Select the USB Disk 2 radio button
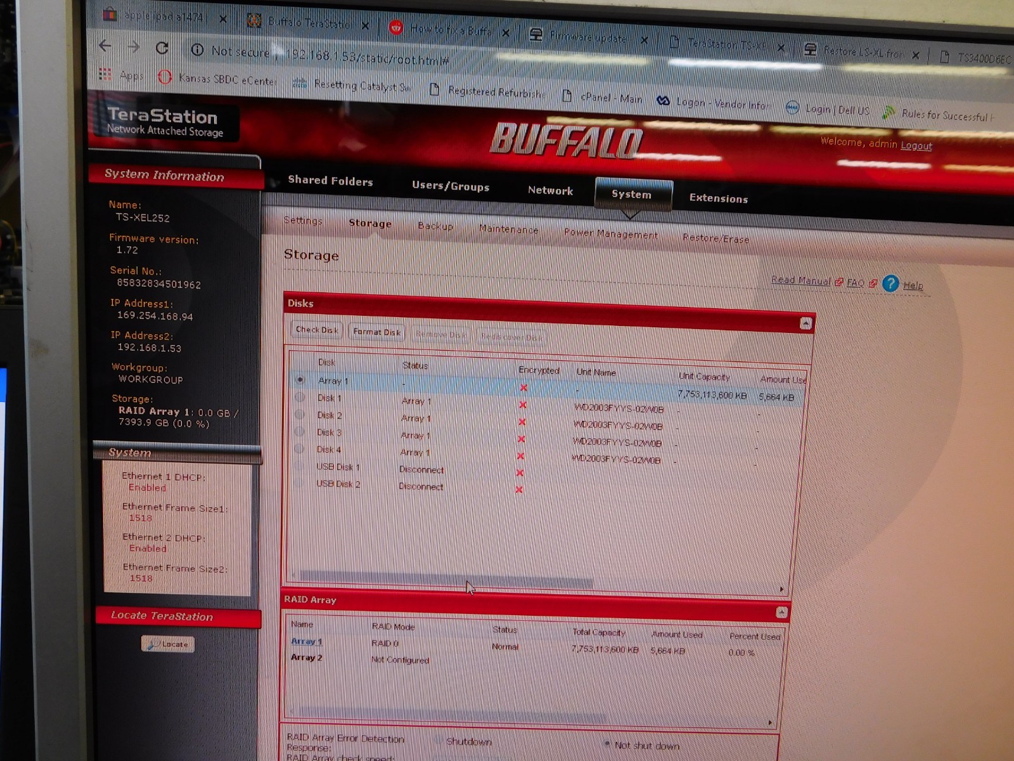The height and width of the screenshot is (761, 1014). (298, 483)
